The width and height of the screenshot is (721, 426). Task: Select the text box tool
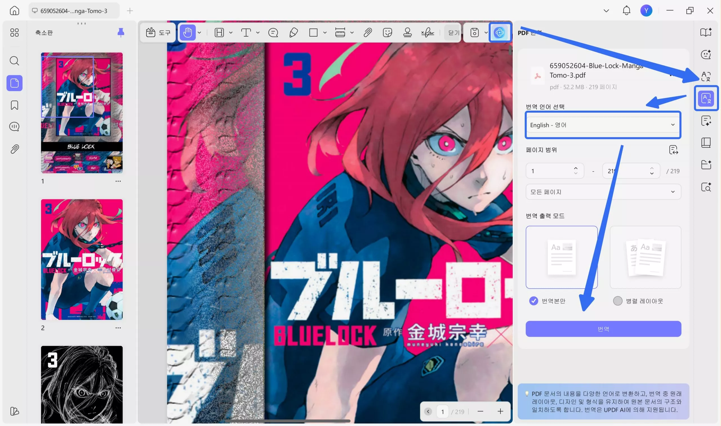pyautogui.click(x=246, y=33)
